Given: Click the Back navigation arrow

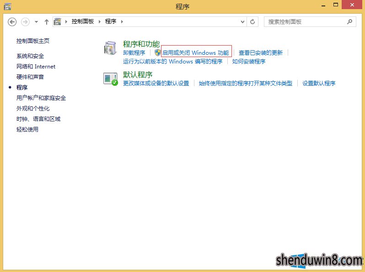Looking at the screenshot, I should [x=12, y=22].
